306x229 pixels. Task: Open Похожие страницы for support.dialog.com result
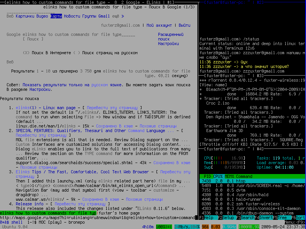click(39, 168)
